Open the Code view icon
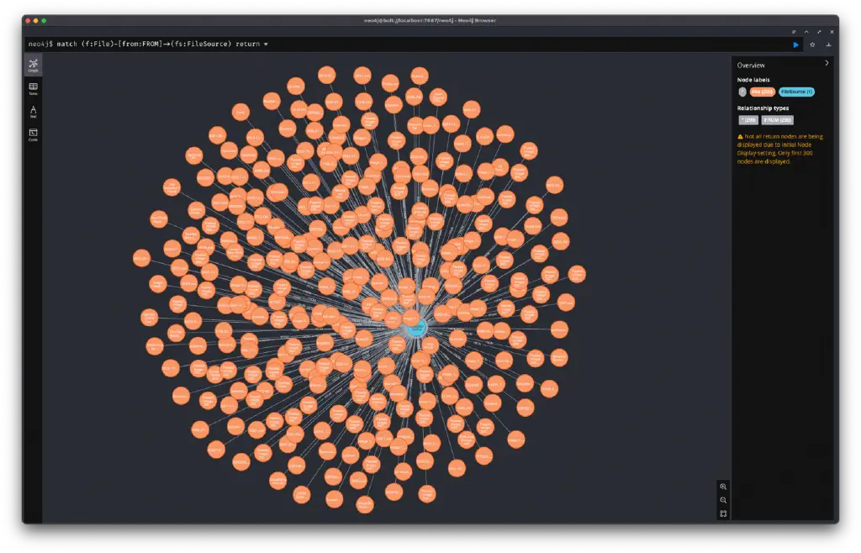 (33, 133)
